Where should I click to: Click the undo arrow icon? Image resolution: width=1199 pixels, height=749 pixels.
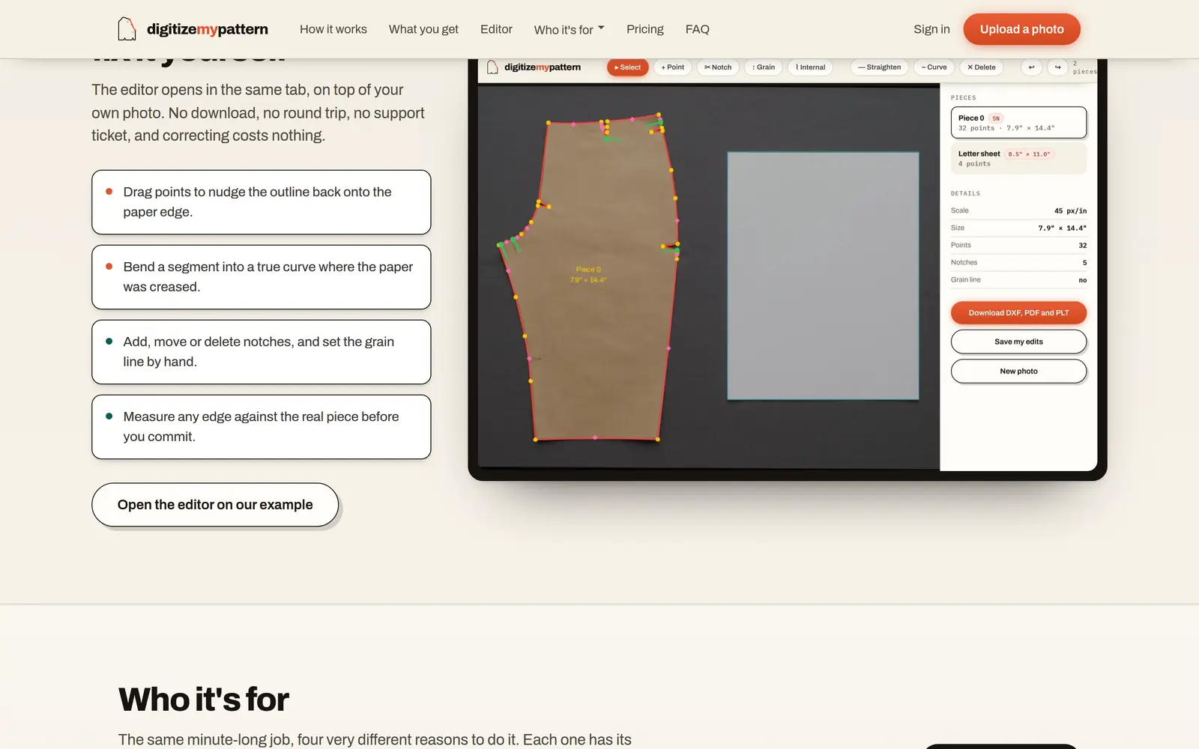(x=1031, y=67)
